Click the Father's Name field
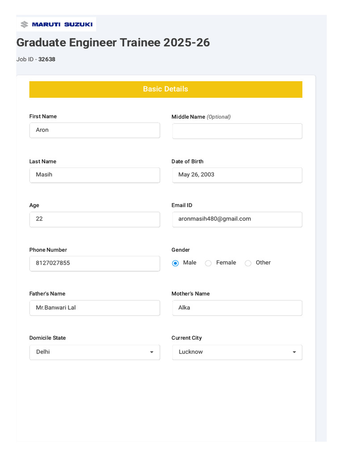This screenshot has width=343, height=457. point(95,308)
